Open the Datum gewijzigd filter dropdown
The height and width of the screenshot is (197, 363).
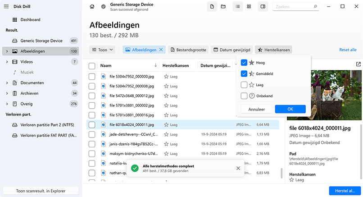coord(232,50)
